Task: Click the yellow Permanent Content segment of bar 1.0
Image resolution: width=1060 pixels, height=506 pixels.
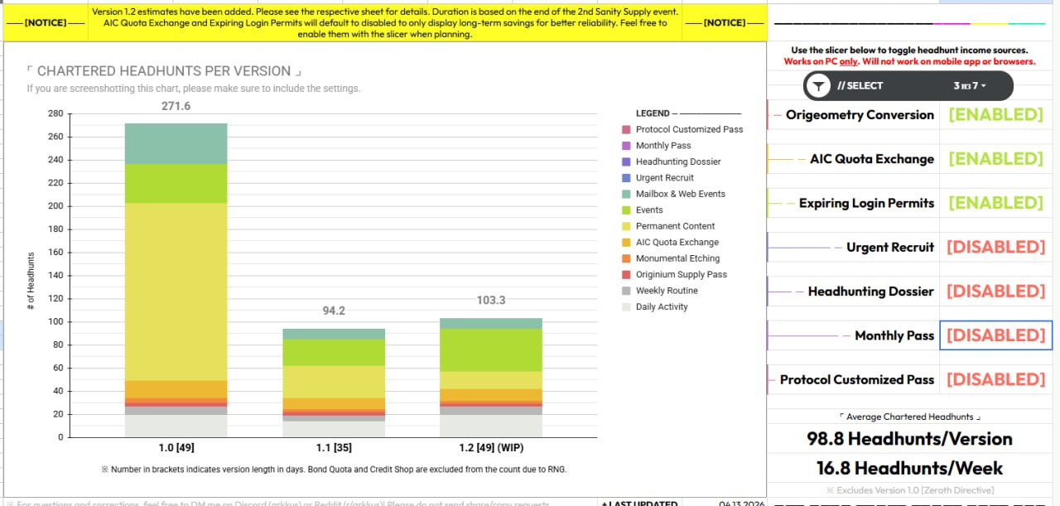Action: pos(176,292)
